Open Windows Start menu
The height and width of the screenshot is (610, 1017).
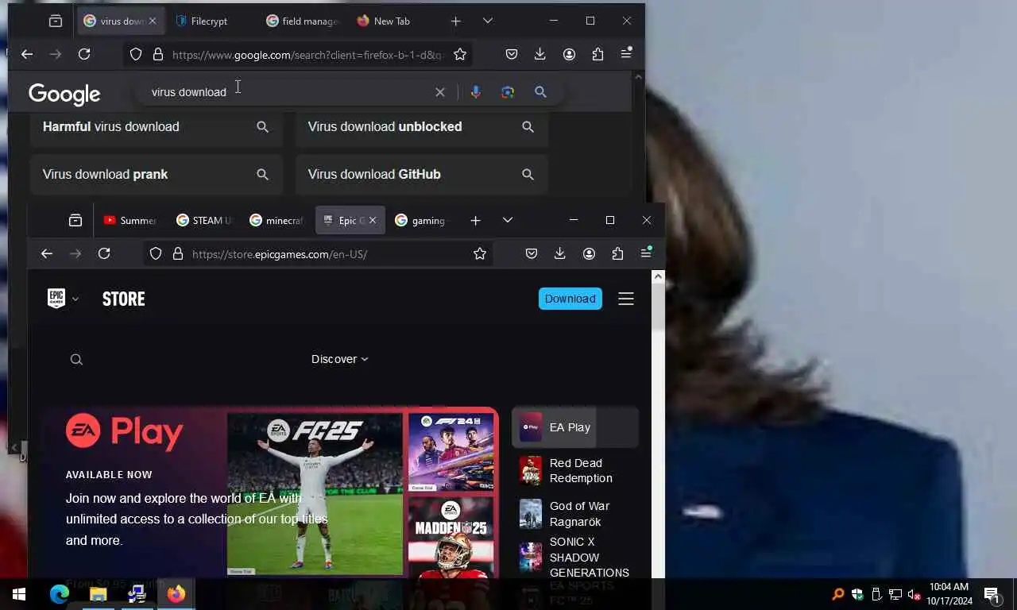click(19, 594)
